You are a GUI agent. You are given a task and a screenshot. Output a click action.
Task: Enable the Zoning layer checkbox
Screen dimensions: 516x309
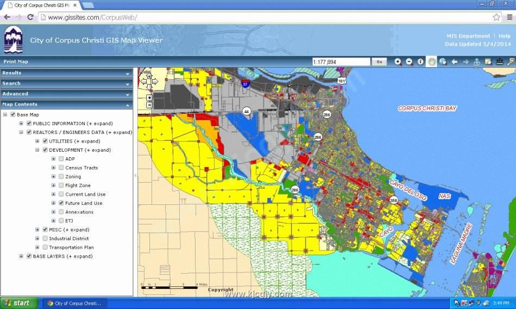(61, 176)
